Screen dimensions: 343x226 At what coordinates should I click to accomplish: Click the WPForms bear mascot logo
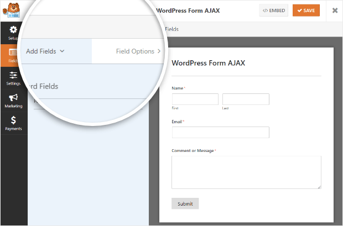(x=12, y=10)
